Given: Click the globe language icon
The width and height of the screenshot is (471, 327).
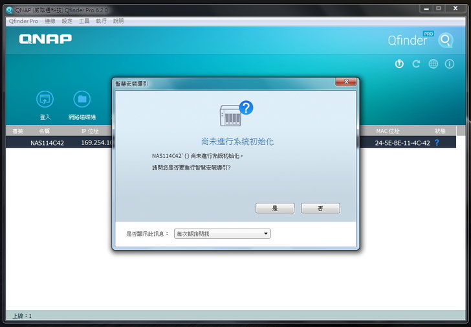Looking at the screenshot, I should point(433,63).
